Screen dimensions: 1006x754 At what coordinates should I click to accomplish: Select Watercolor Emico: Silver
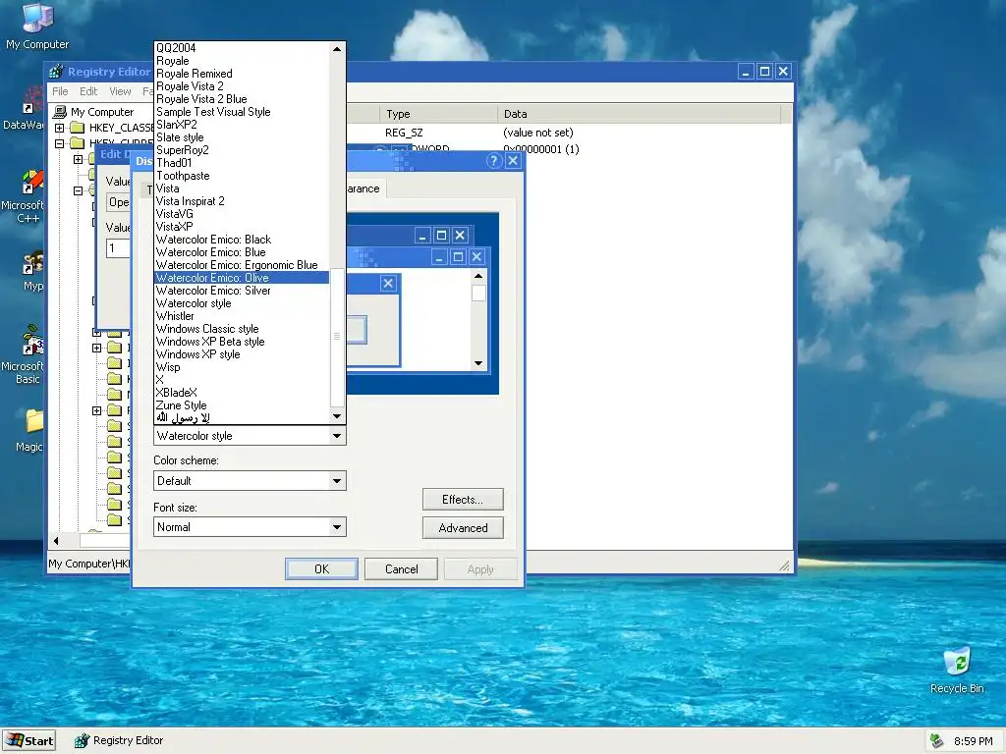242,291
